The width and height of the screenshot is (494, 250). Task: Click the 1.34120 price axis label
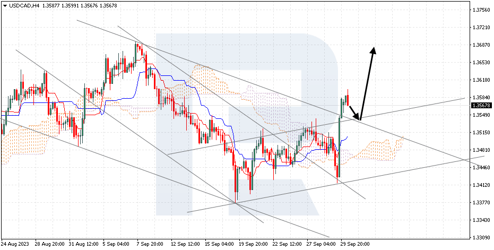point(481,185)
